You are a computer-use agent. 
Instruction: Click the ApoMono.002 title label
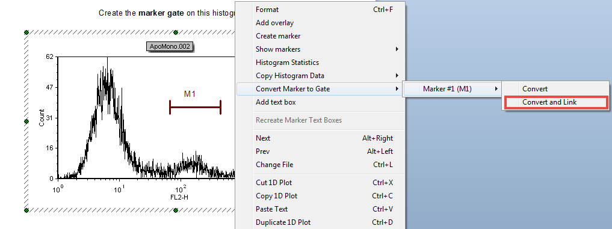(x=170, y=47)
